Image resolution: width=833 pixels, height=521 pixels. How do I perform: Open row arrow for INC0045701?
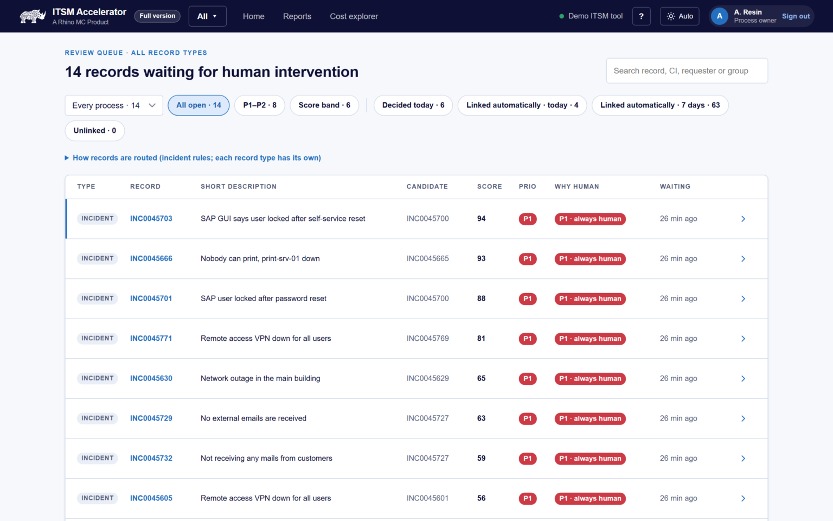click(x=743, y=298)
